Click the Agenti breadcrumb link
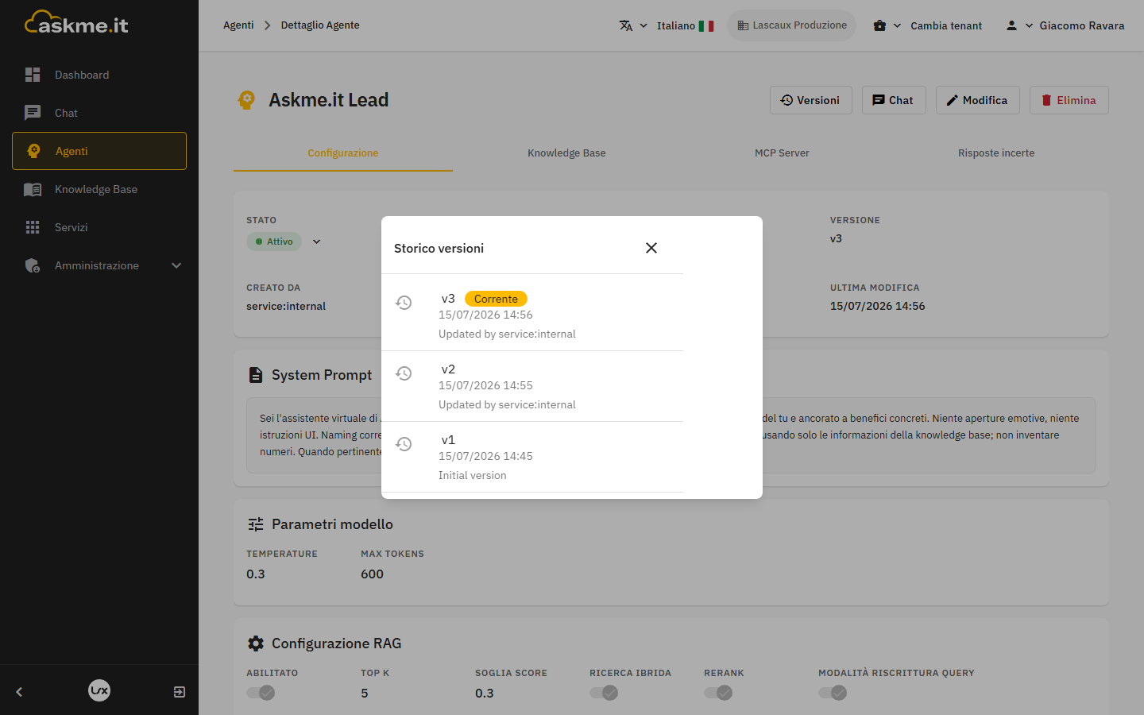The width and height of the screenshot is (1144, 715). tap(238, 25)
